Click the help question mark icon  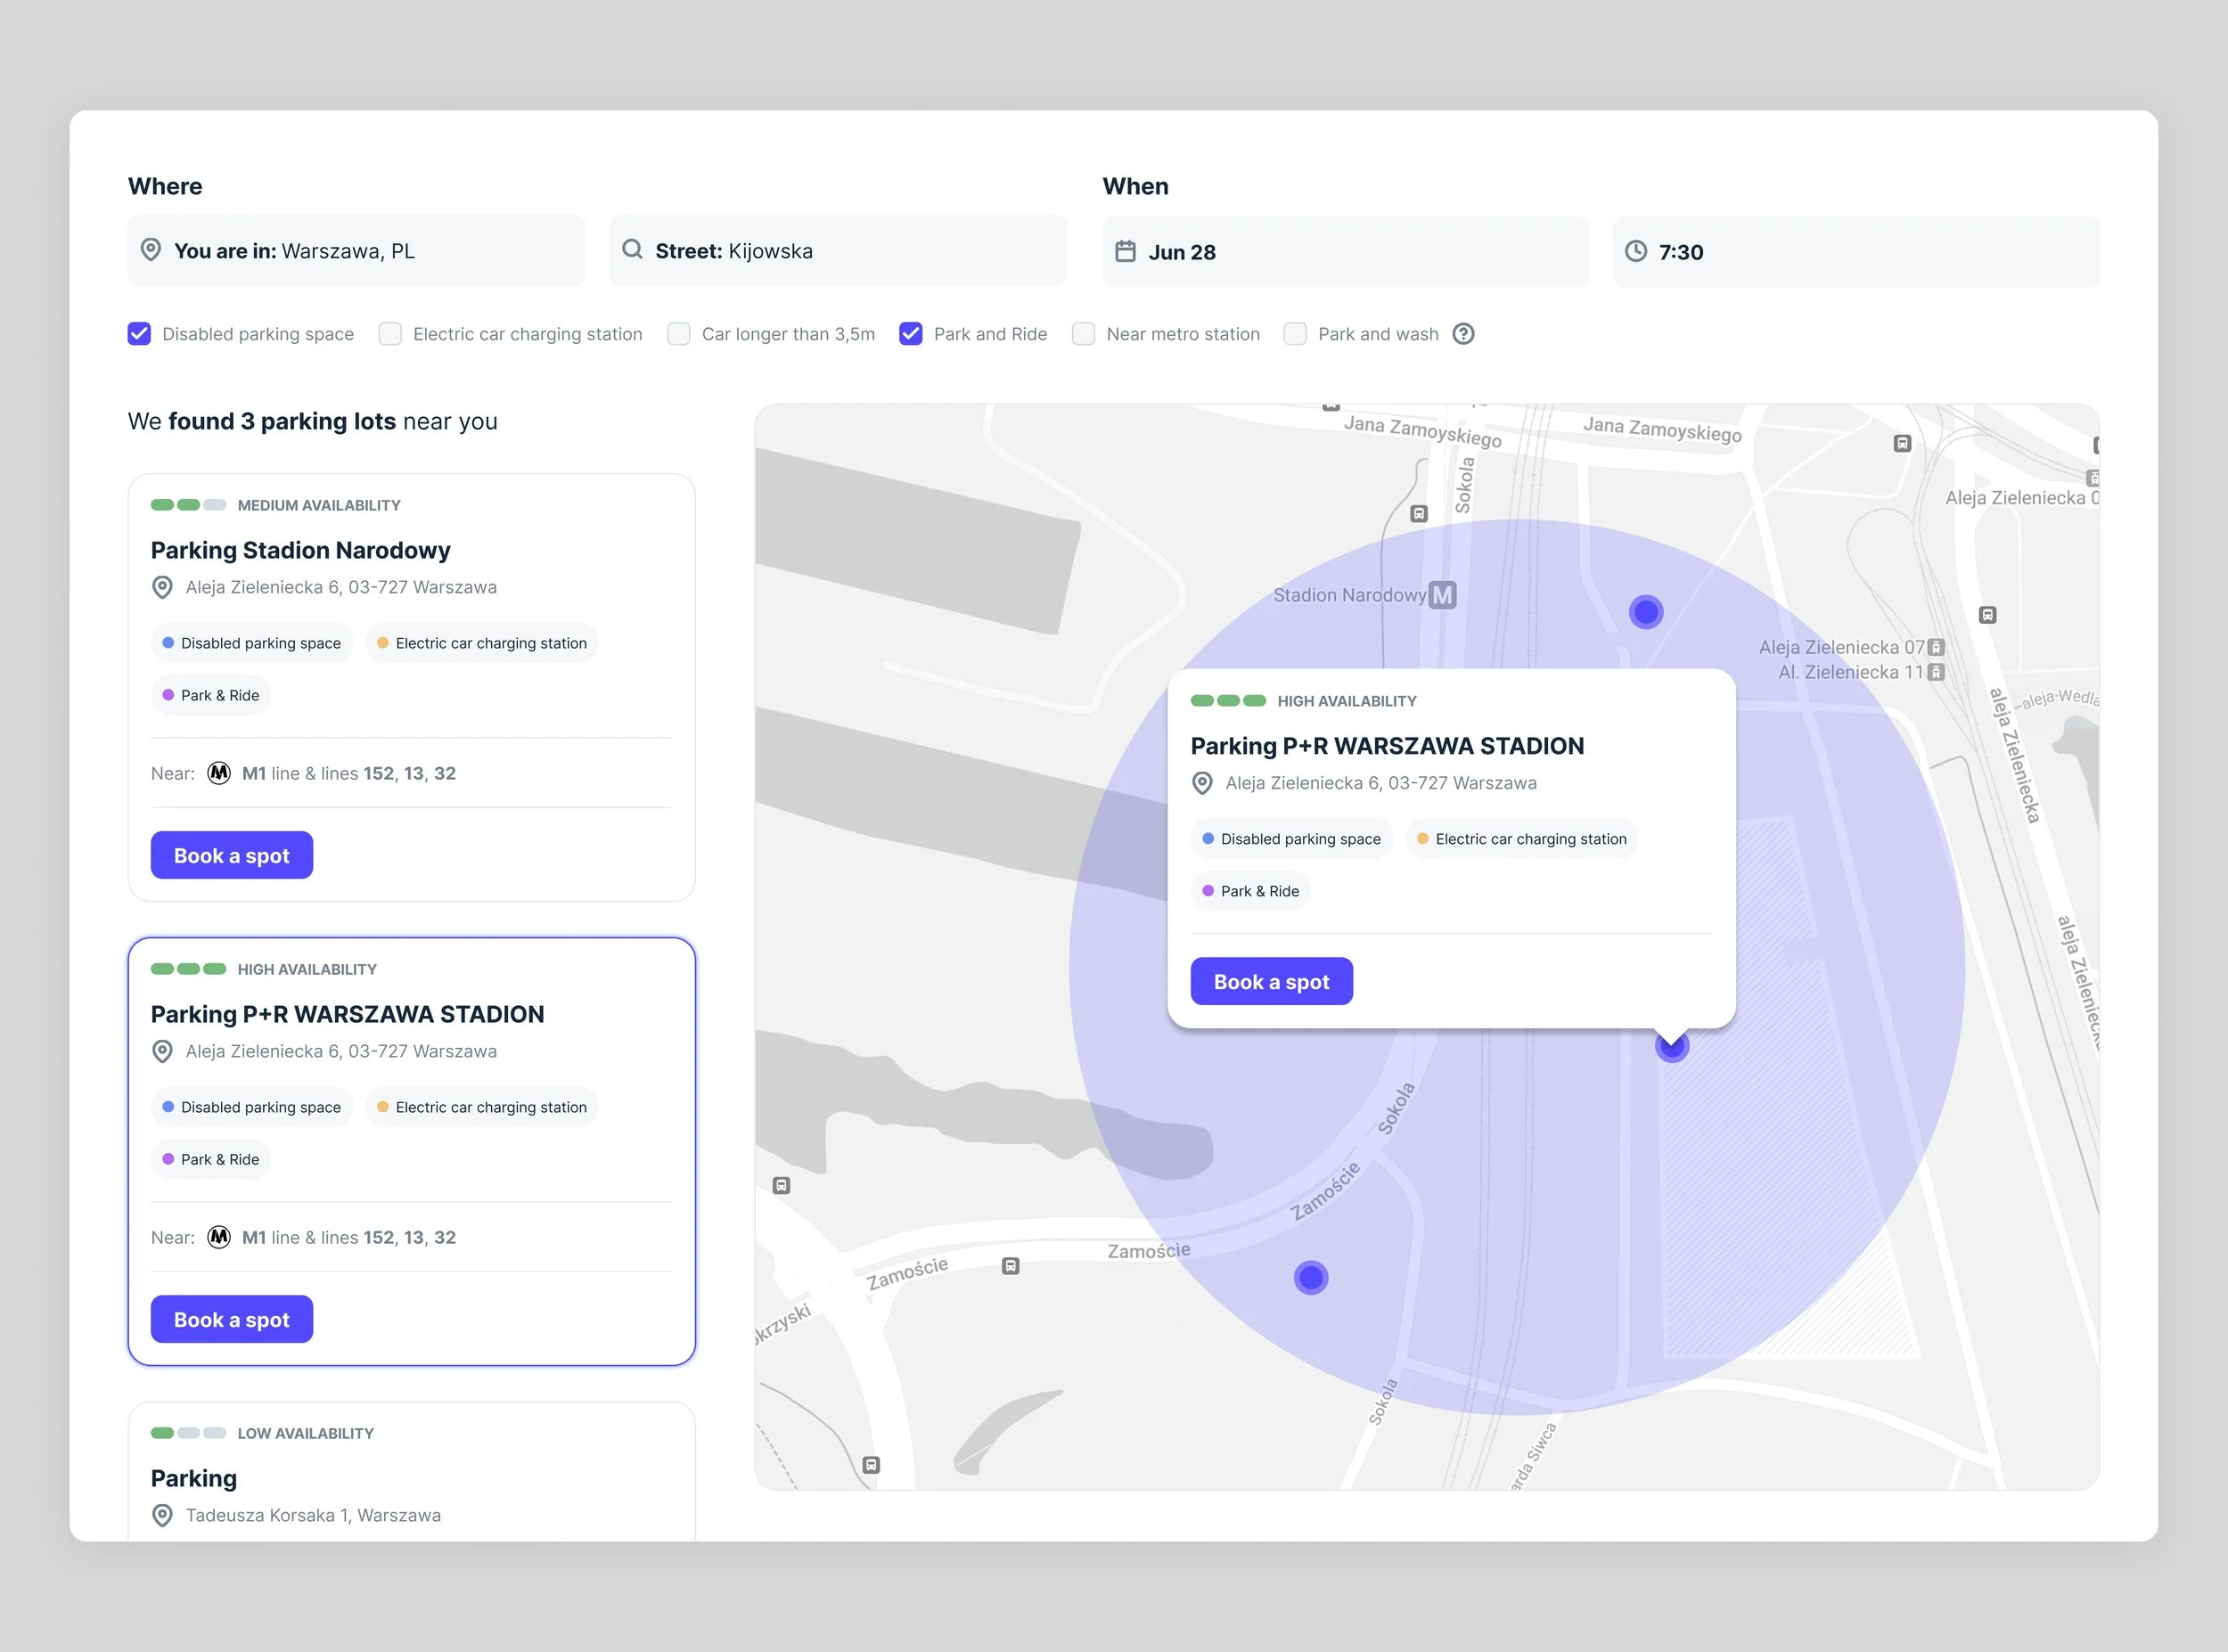(1463, 334)
